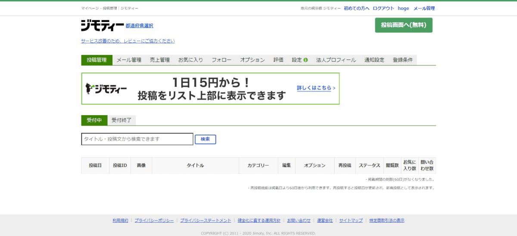Open the 通知設定 tab

(x=374, y=60)
